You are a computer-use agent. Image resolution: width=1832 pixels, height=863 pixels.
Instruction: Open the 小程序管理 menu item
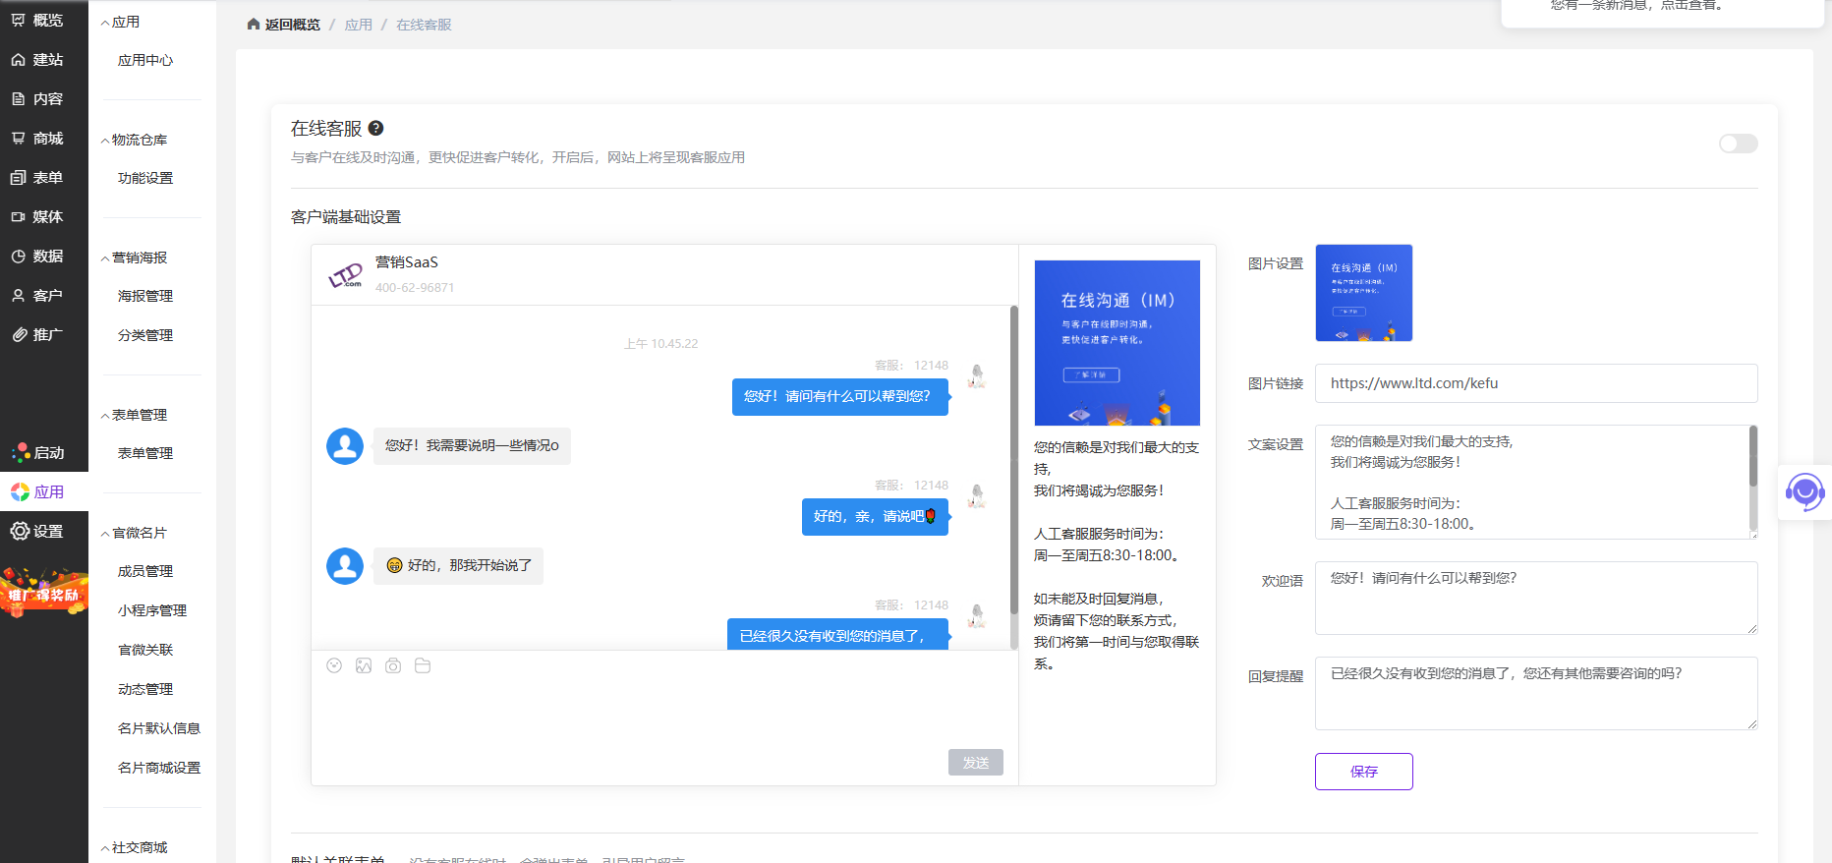(x=152, y=610)
